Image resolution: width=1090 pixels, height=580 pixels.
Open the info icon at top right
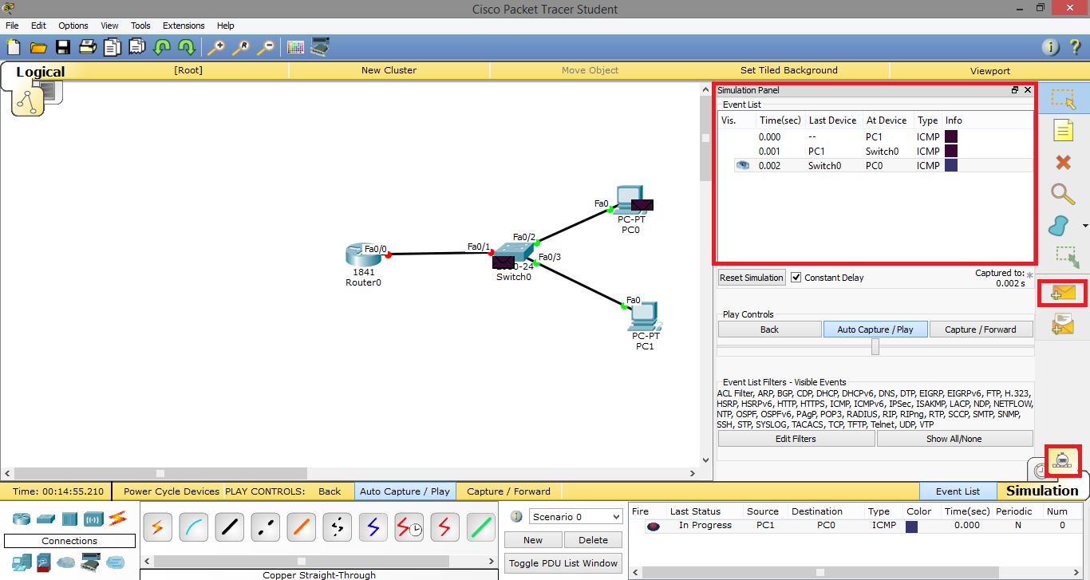click(1051, 47)
